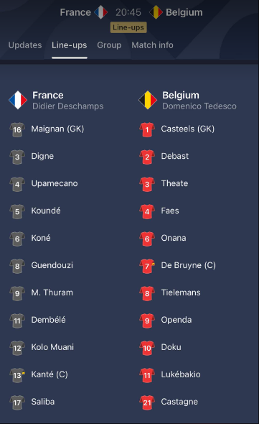The width and height of the screenshot is (259, 424).
Task: Switch to the Updates tab
Action: pyautogui.click(x=25, y=45)
